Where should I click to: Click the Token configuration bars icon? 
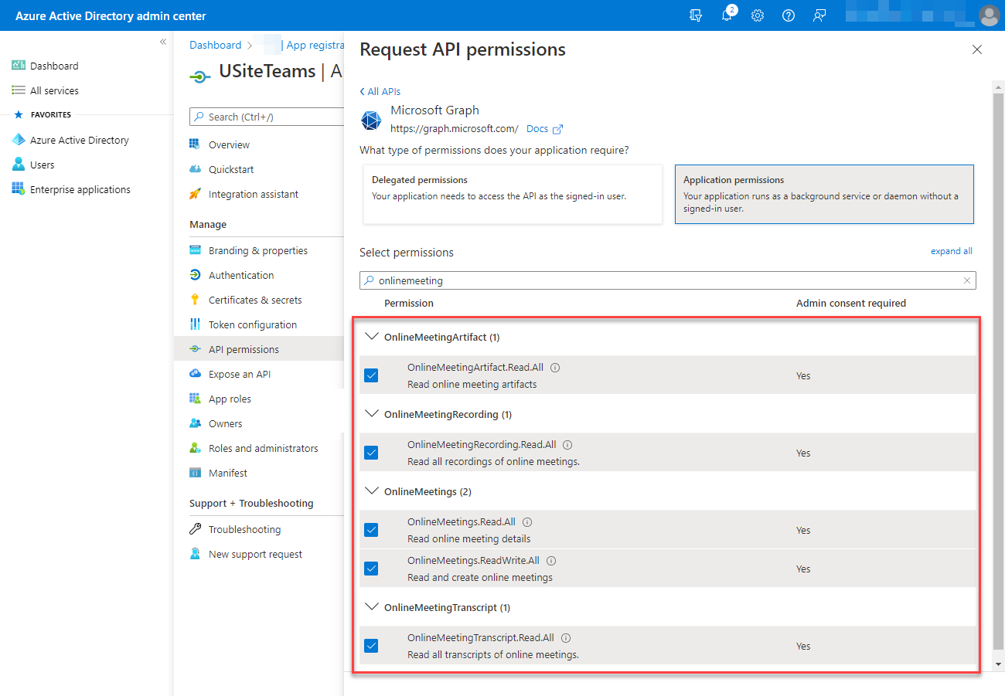(x=195, y=324)
